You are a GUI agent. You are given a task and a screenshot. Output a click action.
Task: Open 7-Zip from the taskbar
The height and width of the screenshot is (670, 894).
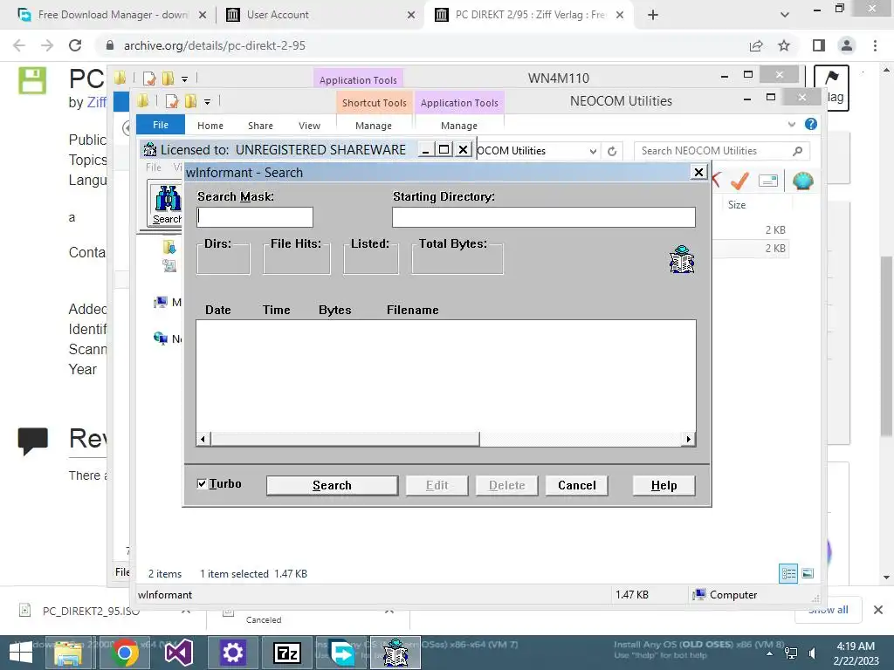click(x=286, y=653)
